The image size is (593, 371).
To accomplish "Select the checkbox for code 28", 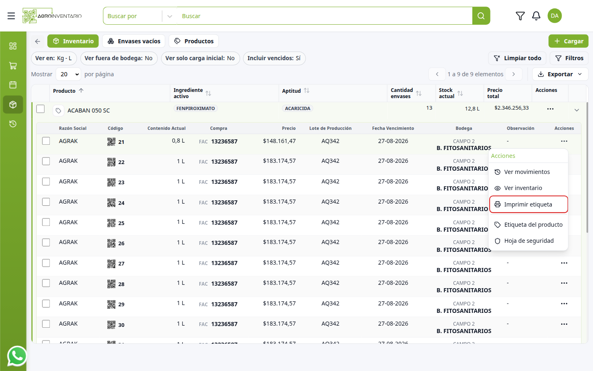I will (46, 283).
